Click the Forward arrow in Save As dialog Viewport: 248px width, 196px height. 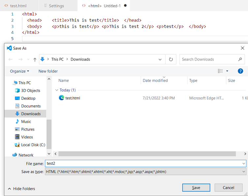click(x=20, y=59)
